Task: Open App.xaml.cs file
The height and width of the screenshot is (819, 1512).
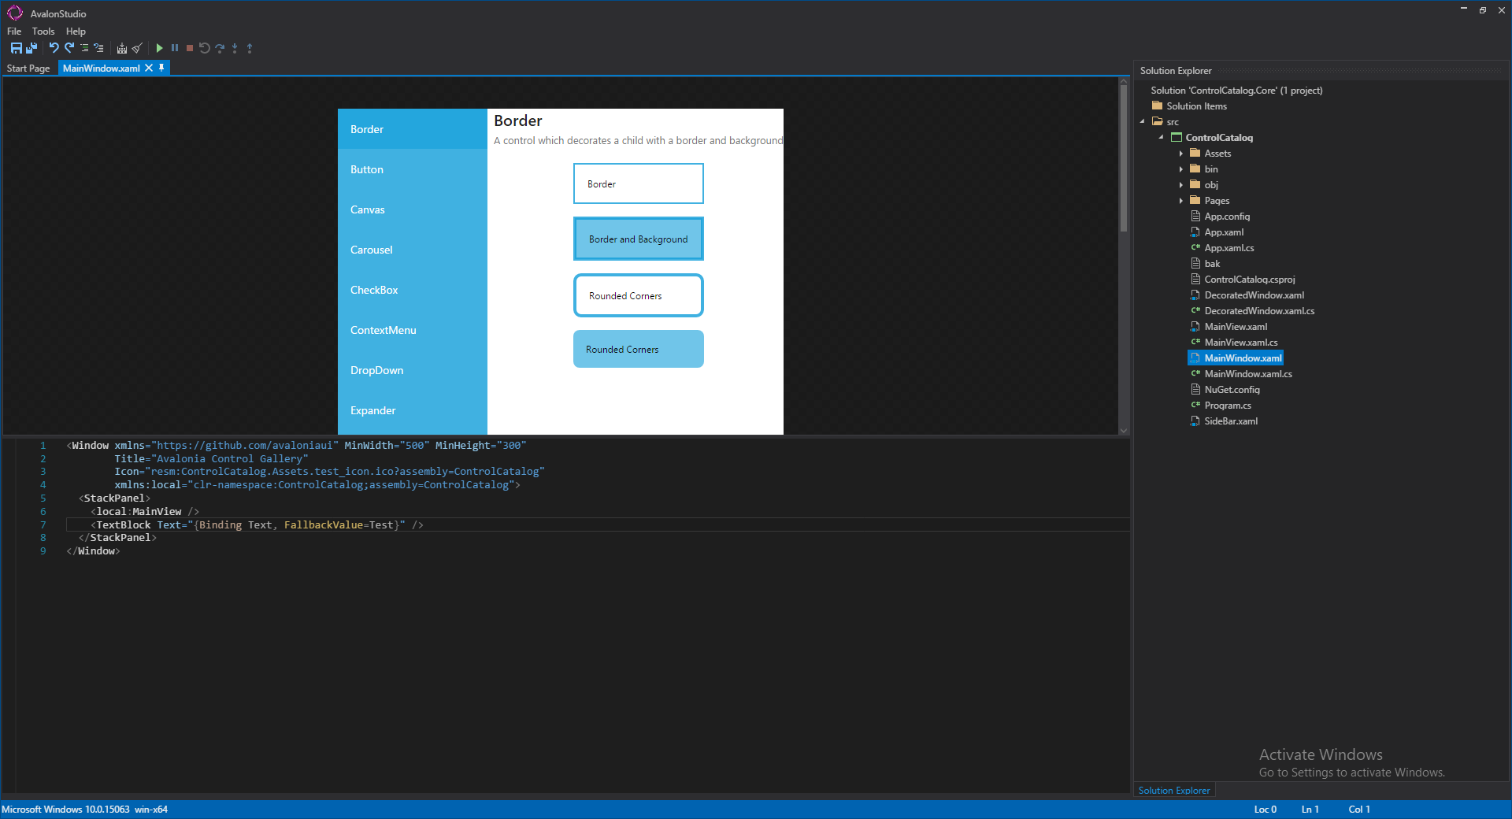Action: click(1222, 248)
